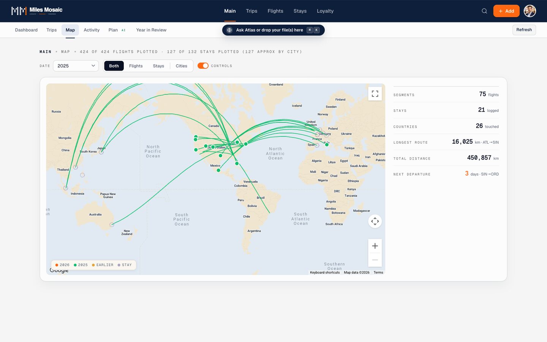The image size is (547, 342).
Task: Click the 2026 orange legend swatch
Action: 57,265
